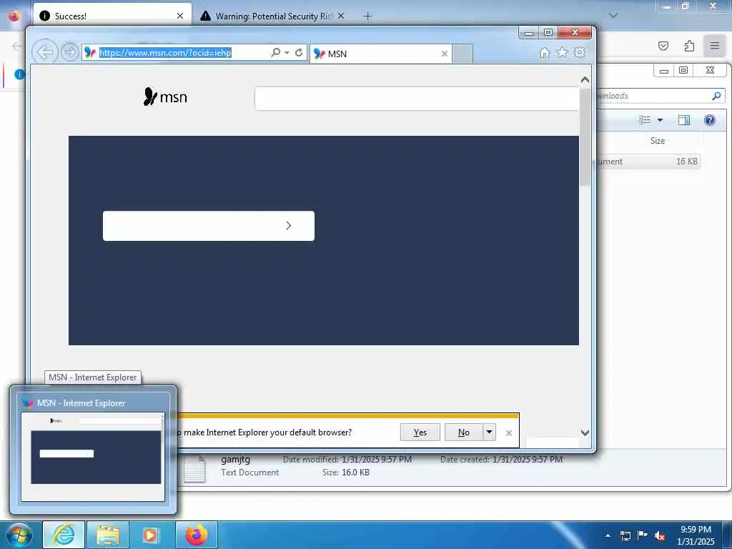Click the muted volume tray icon
The width and height of the screenshot is (732, 549).
[660, 536]
